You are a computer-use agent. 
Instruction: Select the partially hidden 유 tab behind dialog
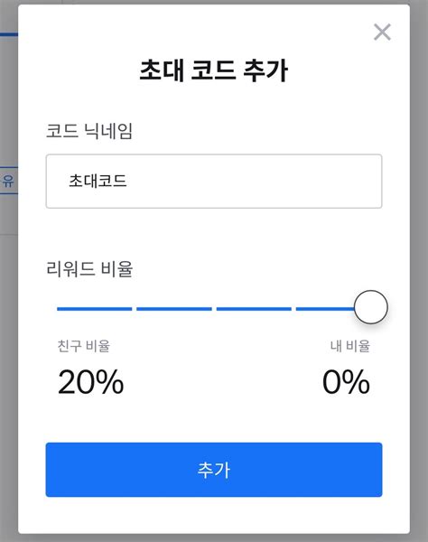9,181
